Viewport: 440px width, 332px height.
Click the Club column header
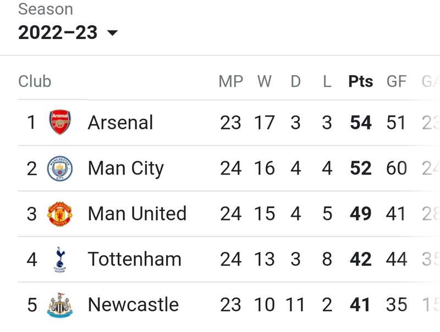pos(35,81)
